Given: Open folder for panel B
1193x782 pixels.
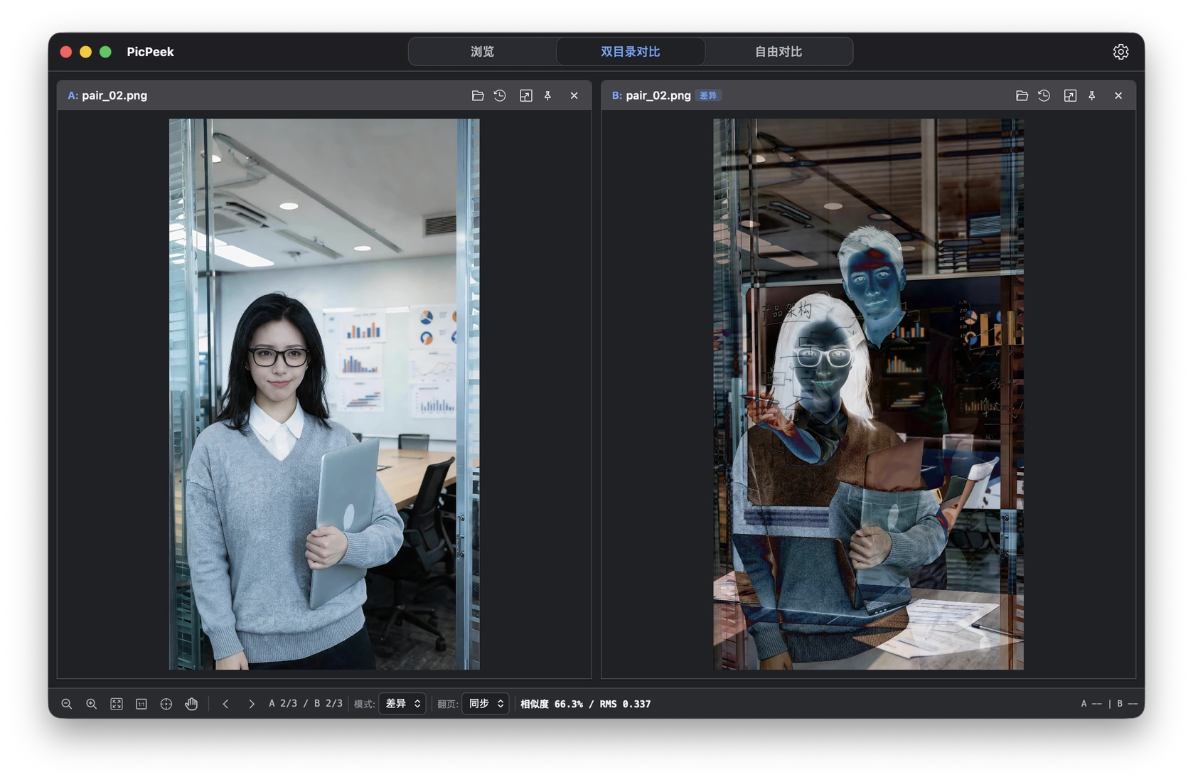Looking at the screenshot, I should tap(1022, 95).
